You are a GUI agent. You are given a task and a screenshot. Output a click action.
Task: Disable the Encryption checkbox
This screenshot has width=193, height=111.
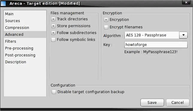point(106,20)
